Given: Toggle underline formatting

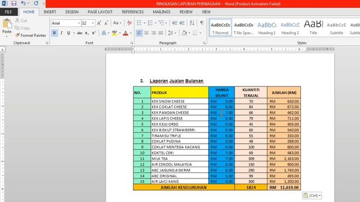Looking at the screenshot, I should point(69,33).
